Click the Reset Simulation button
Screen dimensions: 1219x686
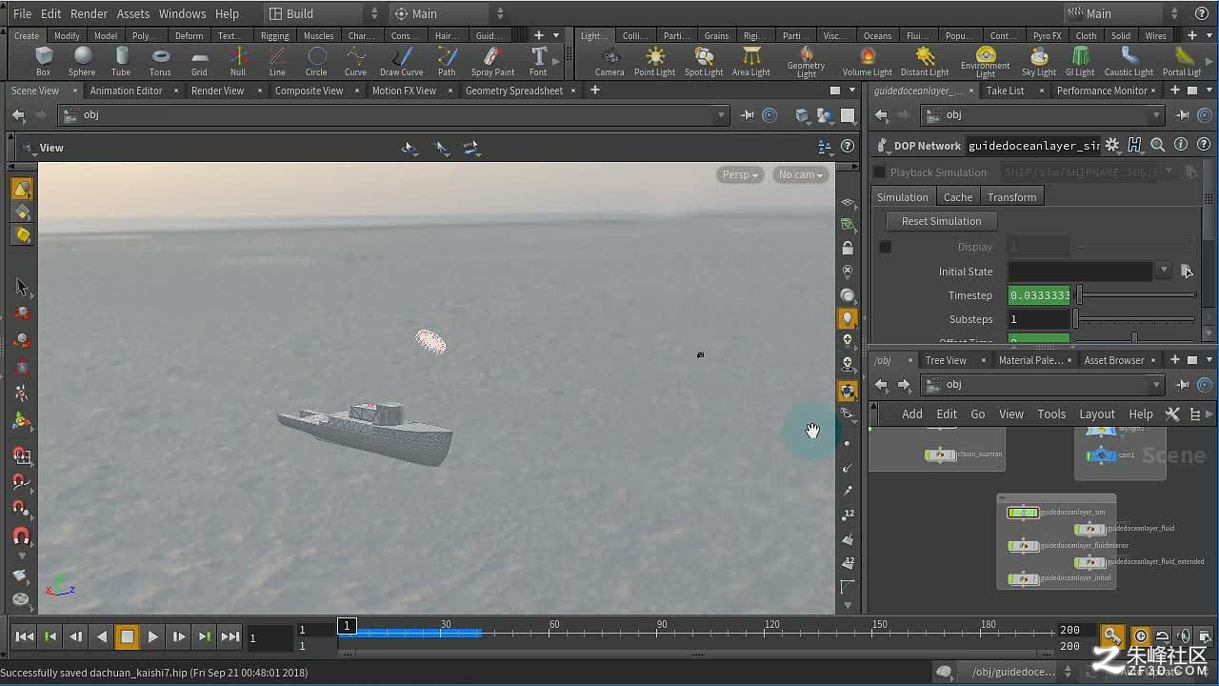pyautogui.click(x=941, y=221)
